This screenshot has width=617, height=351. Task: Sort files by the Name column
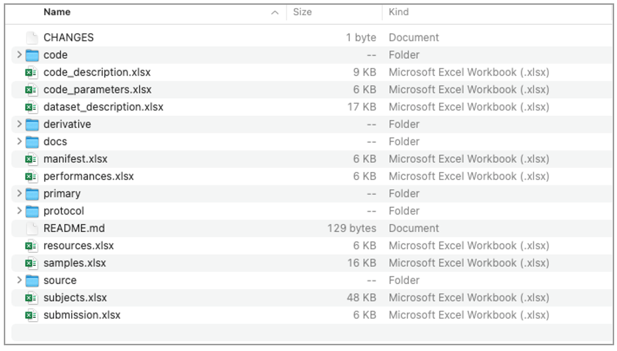point(57,12)
